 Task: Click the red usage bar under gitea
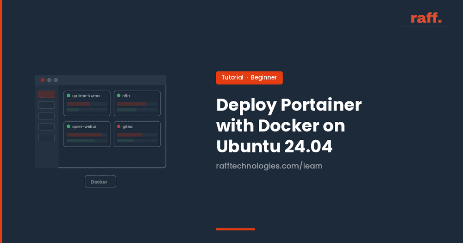coord(130,135)
